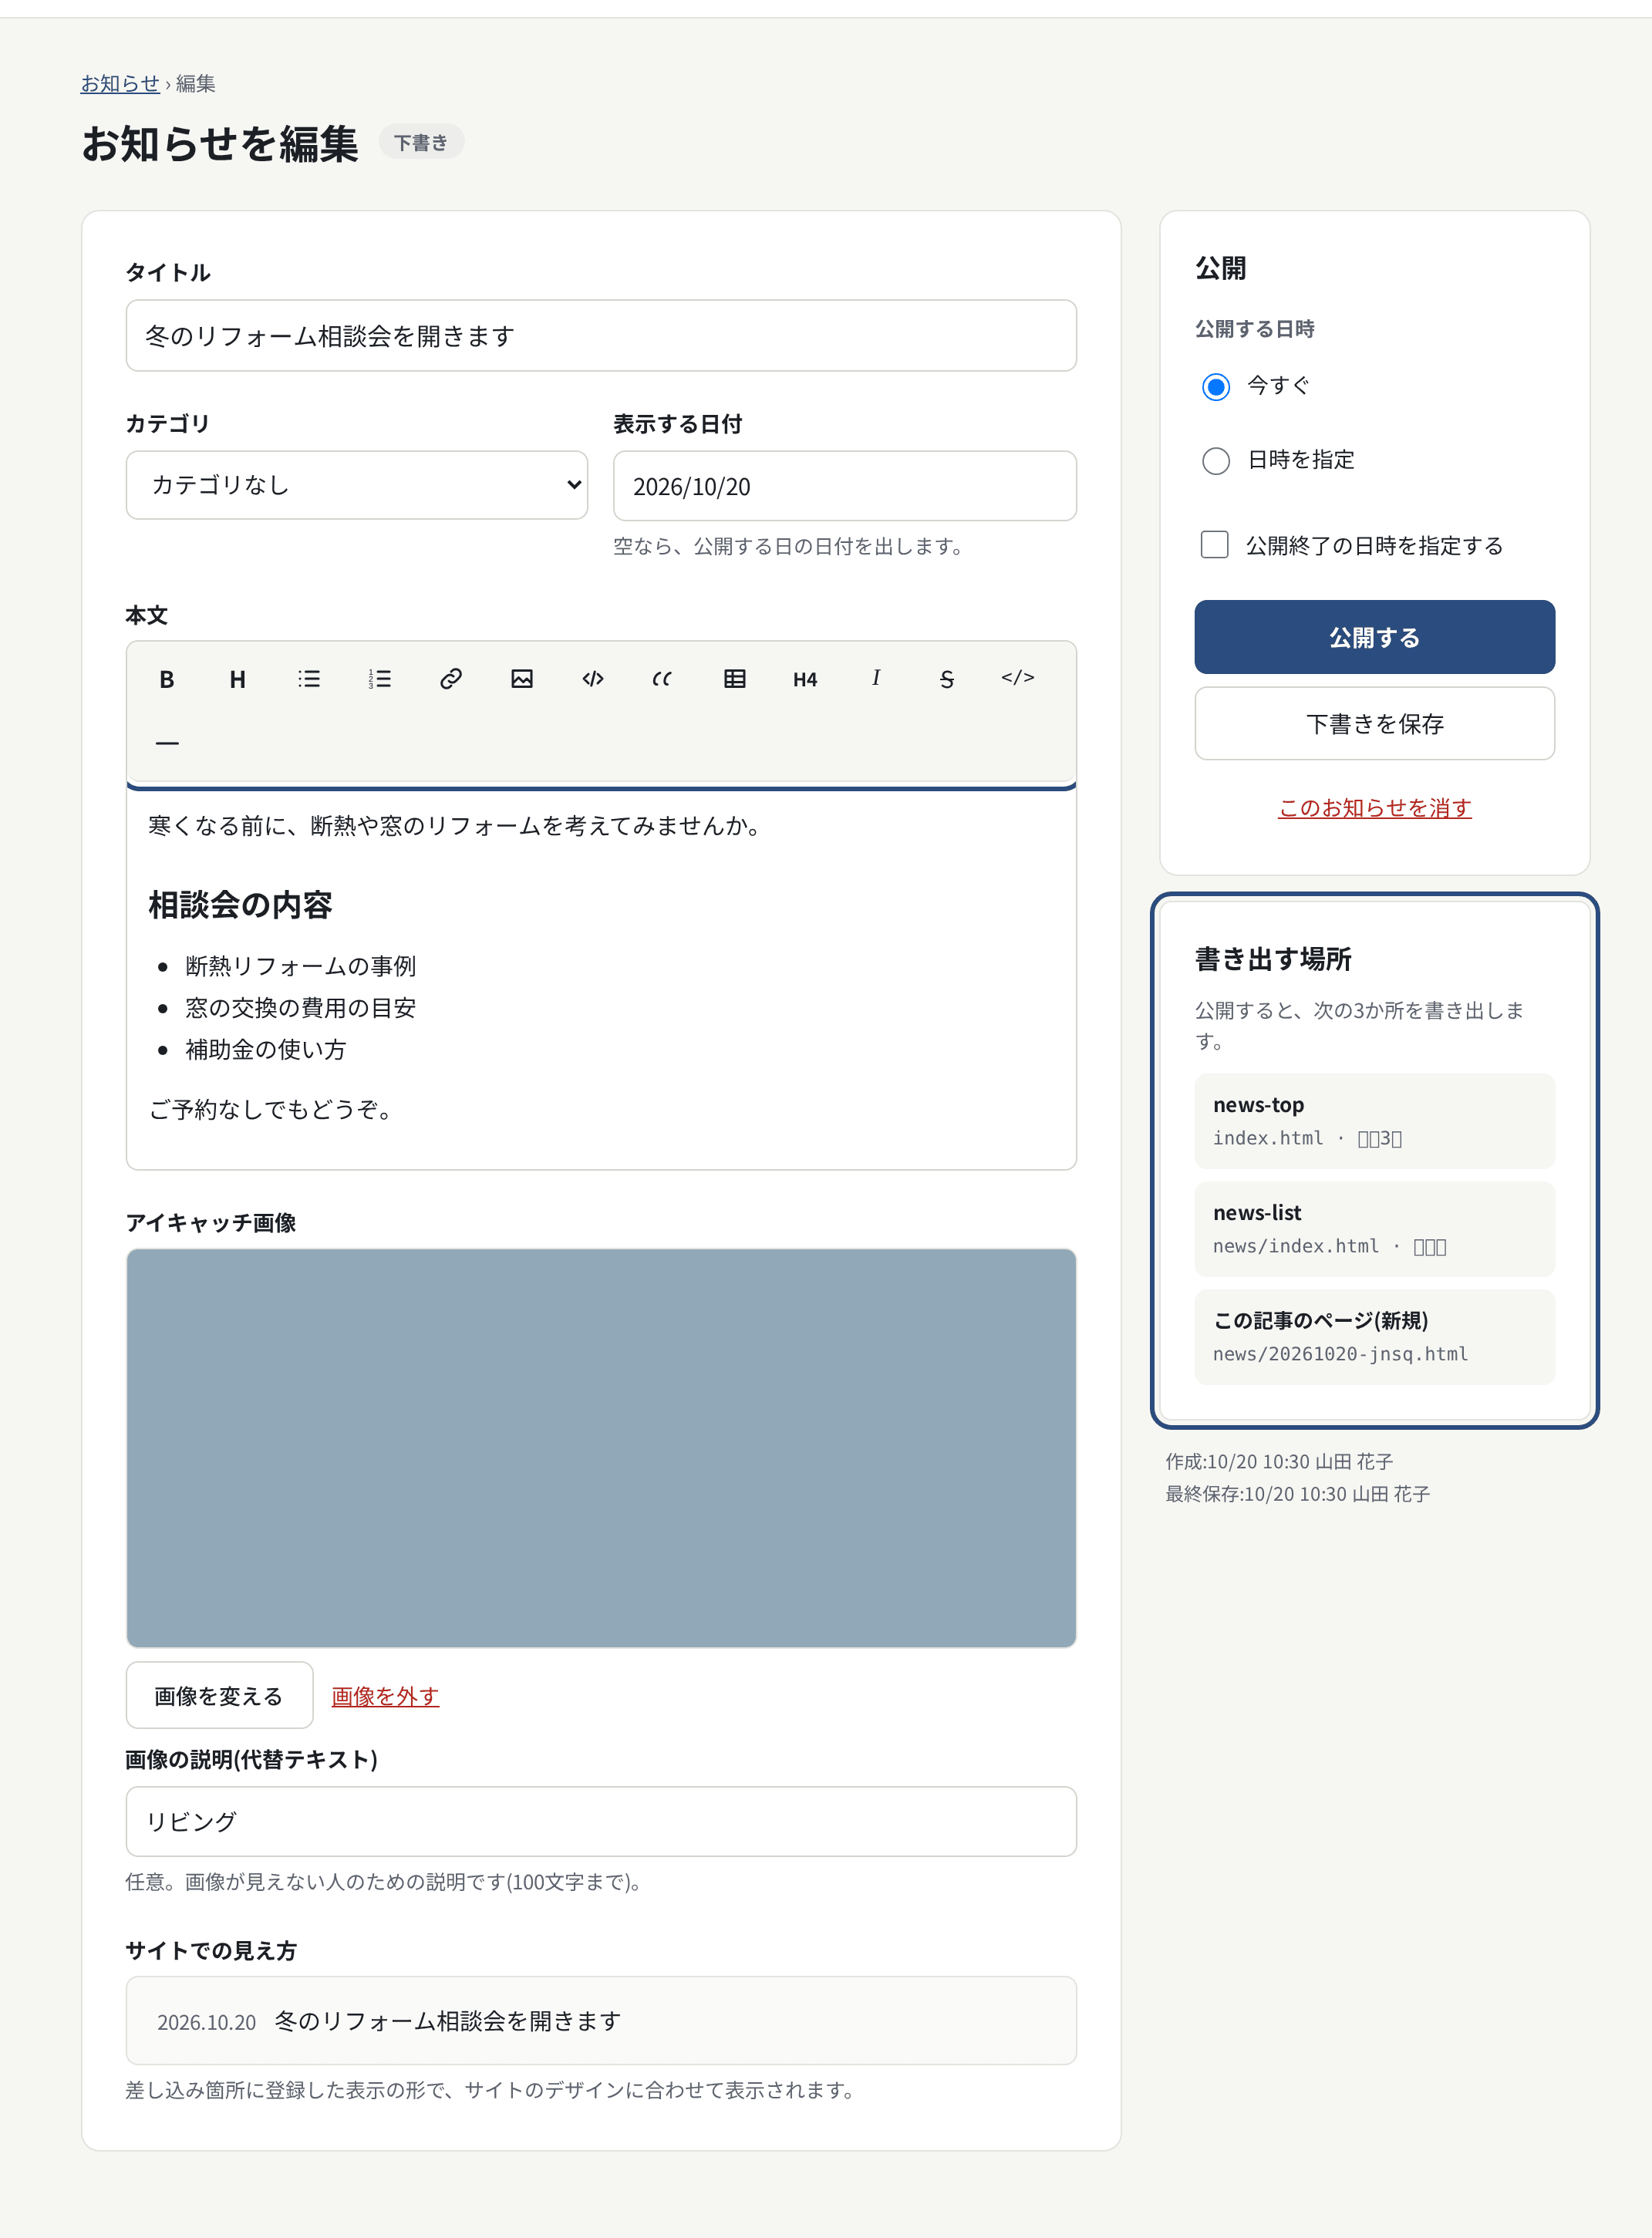Click the list item 断熱リフォームの事例
The height and width of the screenshot is (2238, 1652).
(x=301, y=966)
